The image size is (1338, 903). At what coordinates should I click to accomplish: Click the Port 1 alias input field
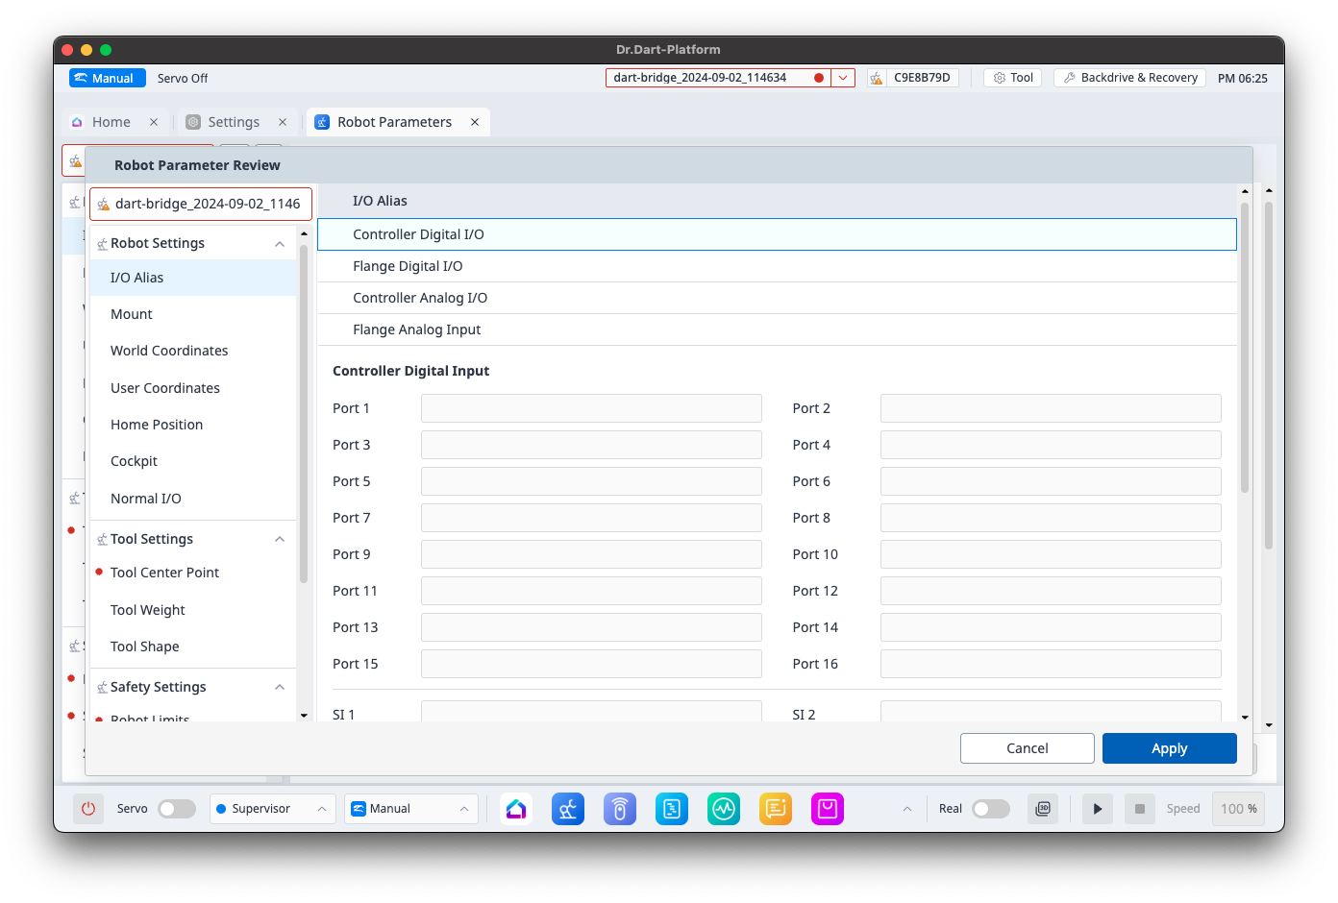[x=591, y=408]
